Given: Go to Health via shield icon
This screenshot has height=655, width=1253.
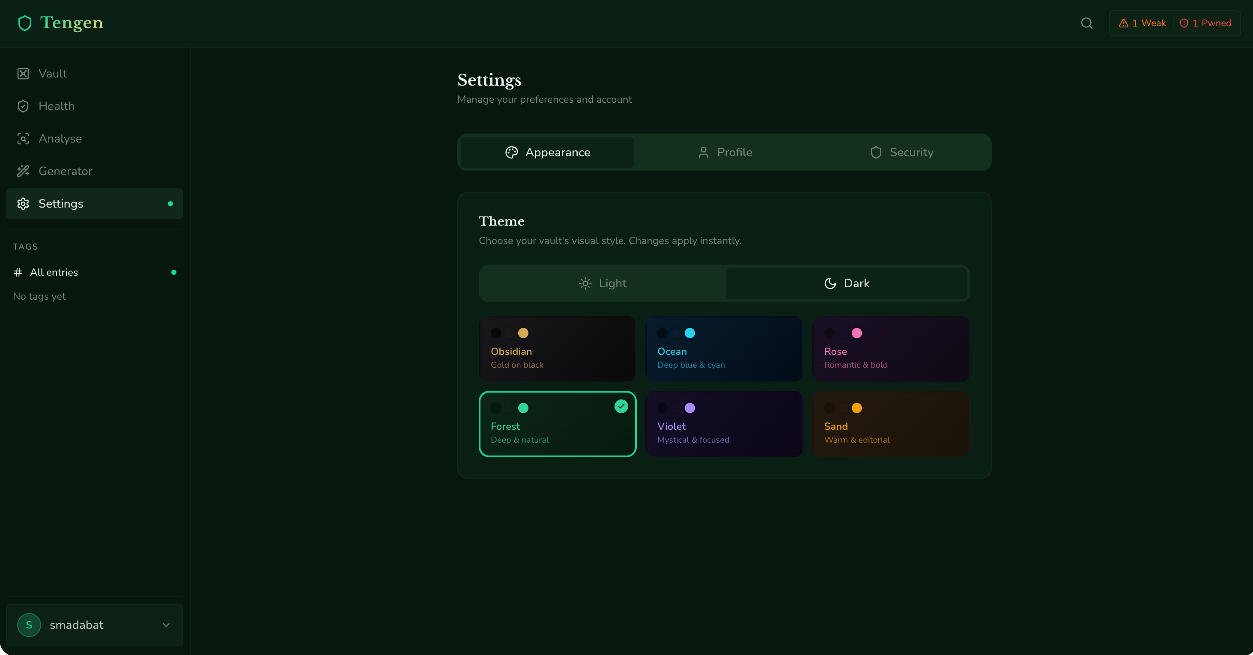Looking at the screenshot, I should (x=23, y=106).
